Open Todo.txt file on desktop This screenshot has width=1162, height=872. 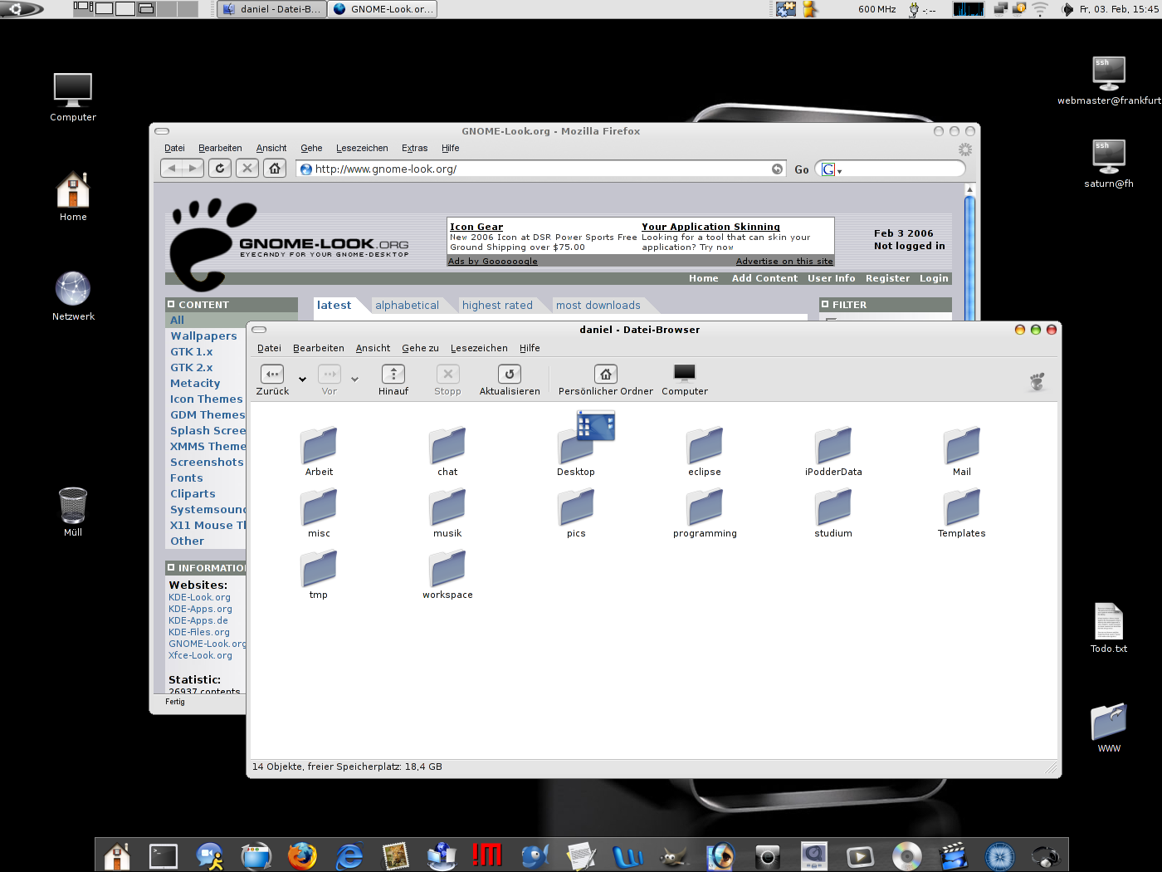[1109, 621]
